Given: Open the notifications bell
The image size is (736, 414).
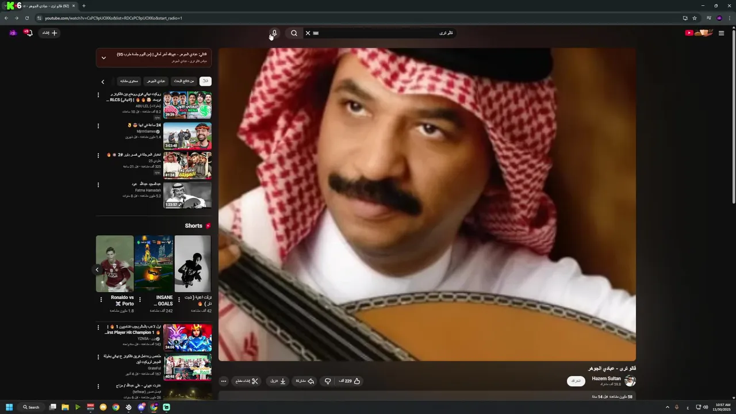Looking at the screenshot, I should pyautogui.click(x=29, y=33).
